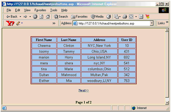Open the Edit menu
The height and width of the screenshot is (112, 171).
point(18,10)
